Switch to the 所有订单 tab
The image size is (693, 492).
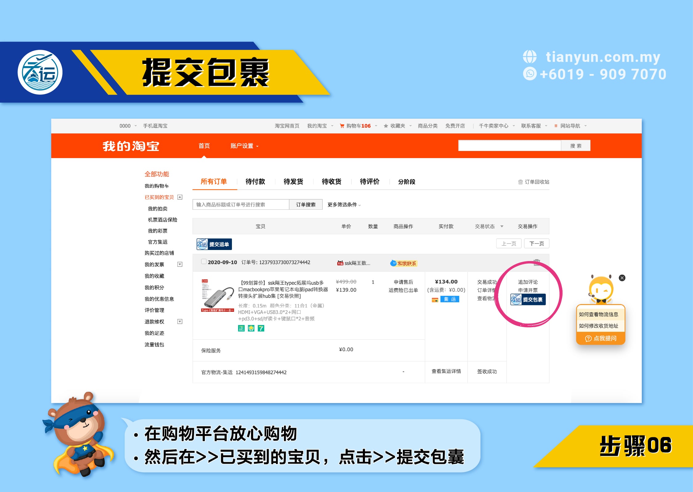tap(214, 181)
